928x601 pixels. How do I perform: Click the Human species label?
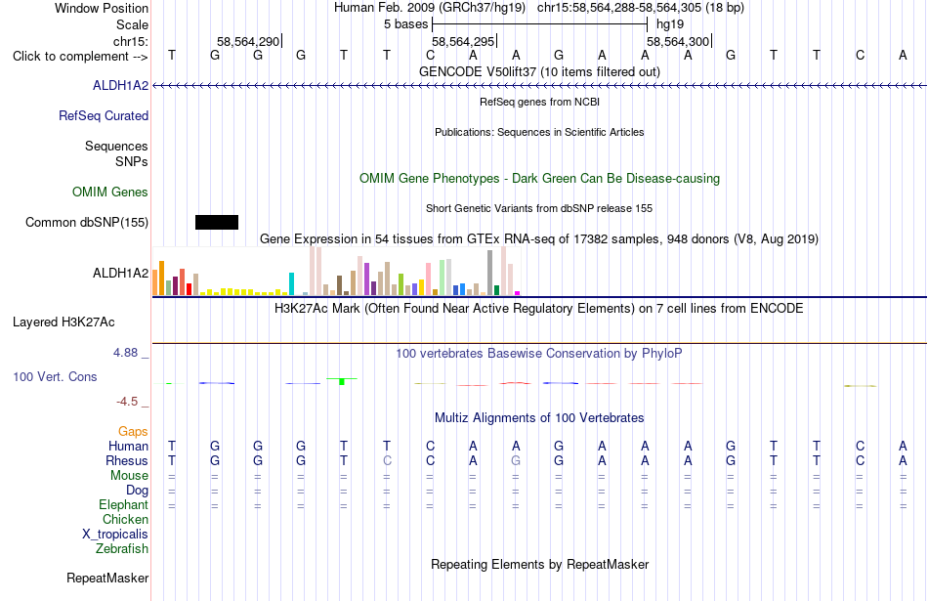[x=128, y=446]
